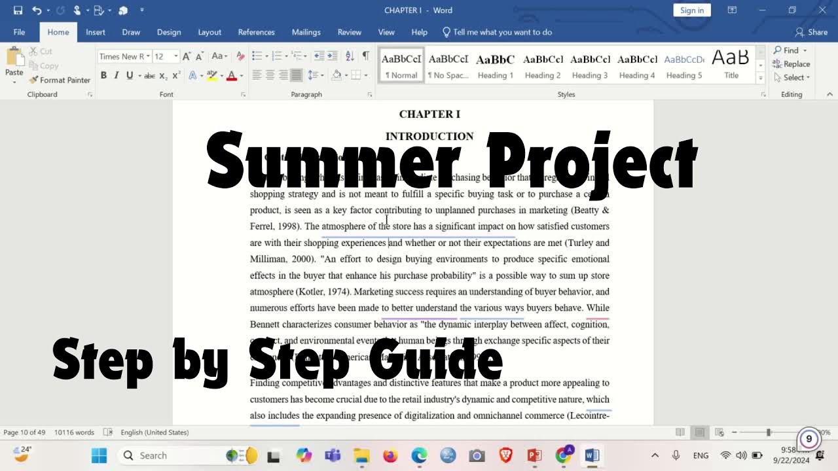Open the Brave browser in taskbar
The height and width of the screenshot is (471, 838).
[505, 455]
